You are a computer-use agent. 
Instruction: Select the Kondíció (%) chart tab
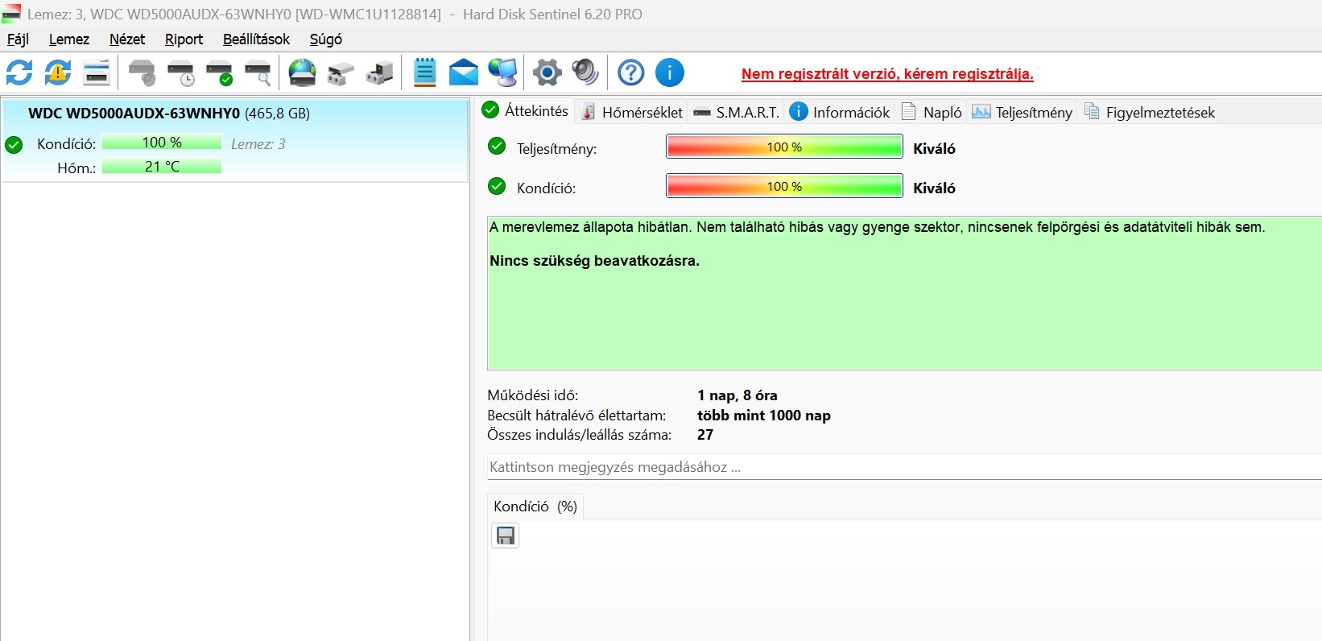pyautogui.click(x=535, y=506)
